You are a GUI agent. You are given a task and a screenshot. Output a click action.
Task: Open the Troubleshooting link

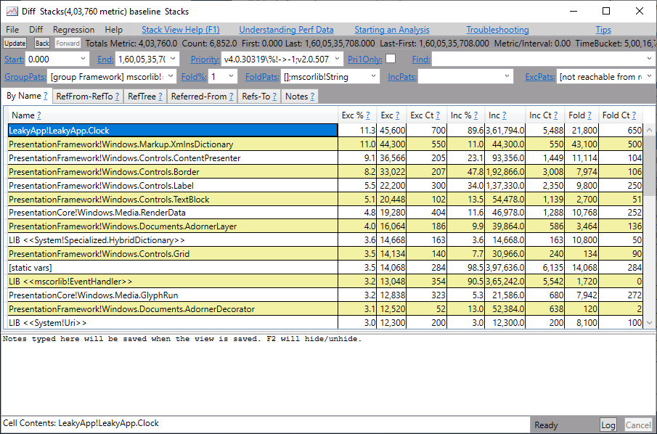497,30
